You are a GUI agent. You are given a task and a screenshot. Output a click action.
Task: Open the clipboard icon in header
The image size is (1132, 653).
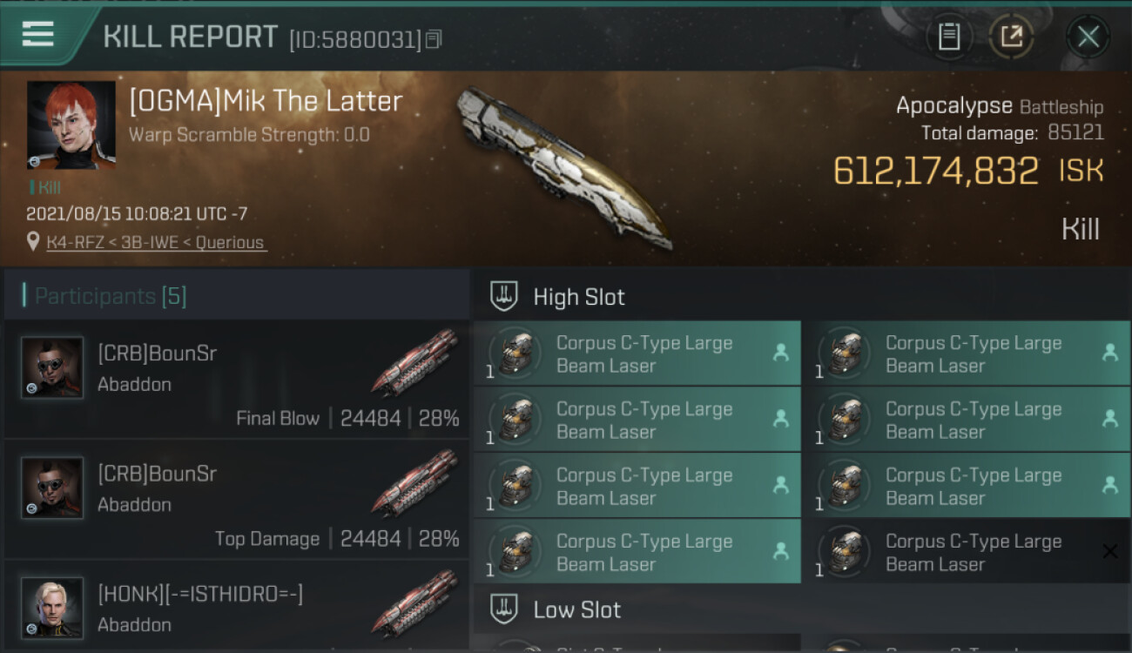[x=949, y=37]
